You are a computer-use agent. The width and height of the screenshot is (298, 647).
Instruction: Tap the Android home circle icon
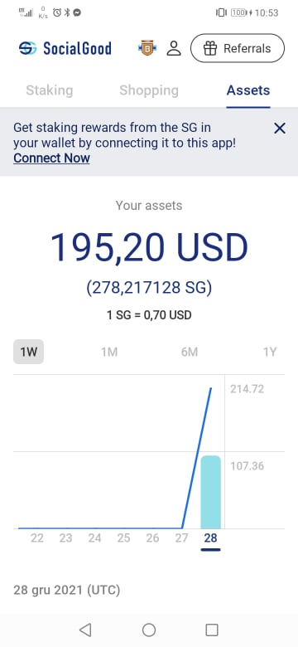point(149,630)
